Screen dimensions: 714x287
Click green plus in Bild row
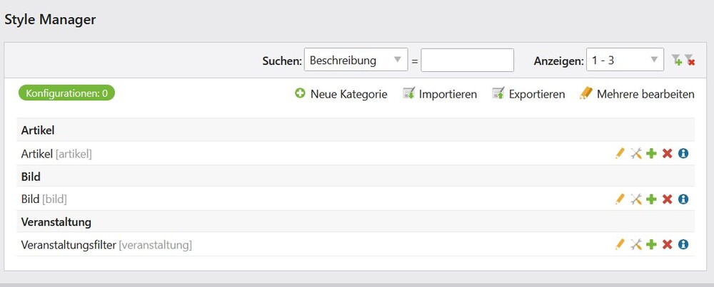pos(651,199)
